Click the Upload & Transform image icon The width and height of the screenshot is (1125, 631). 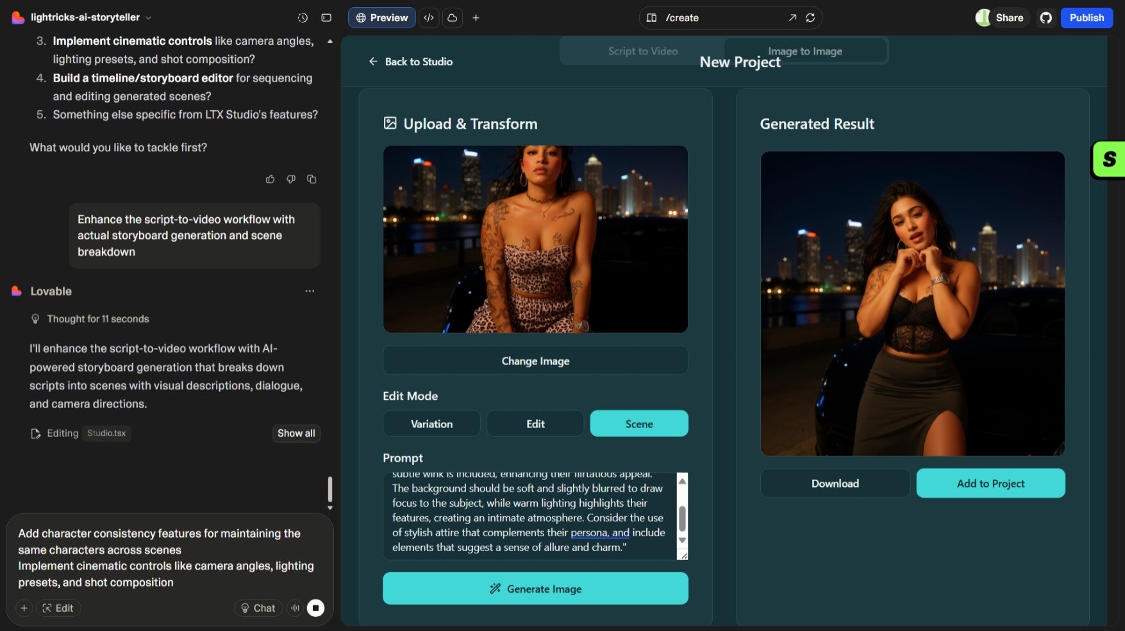(x=390, y=123)
